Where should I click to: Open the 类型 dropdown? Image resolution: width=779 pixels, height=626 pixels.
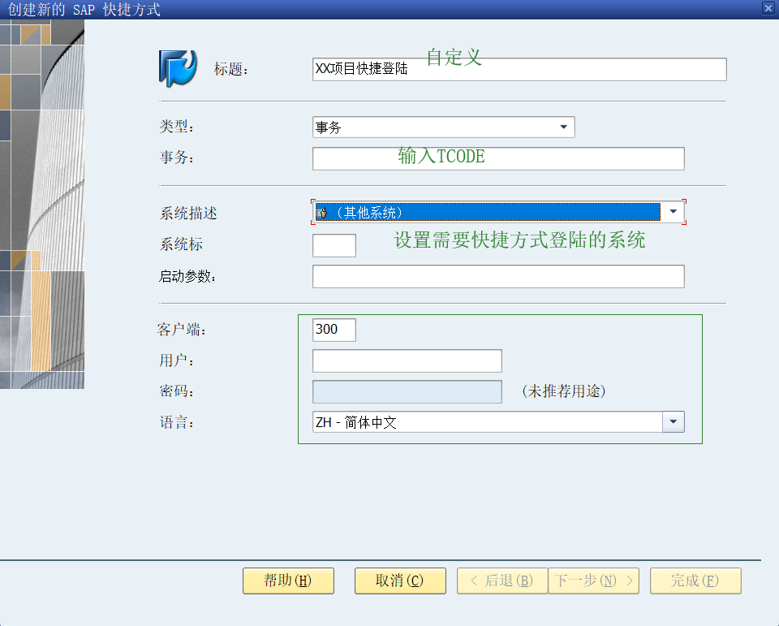coord(563,127)
